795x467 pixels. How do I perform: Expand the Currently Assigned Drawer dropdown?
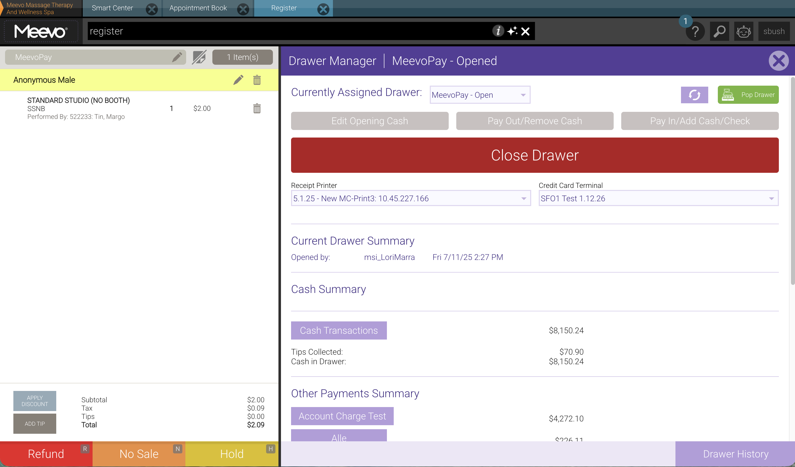(480, 95)
